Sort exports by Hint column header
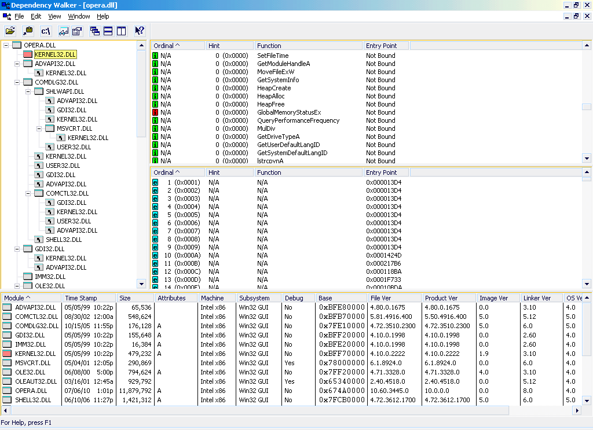The height and width of the screenshot is (430, 593). tap(229, 172)
